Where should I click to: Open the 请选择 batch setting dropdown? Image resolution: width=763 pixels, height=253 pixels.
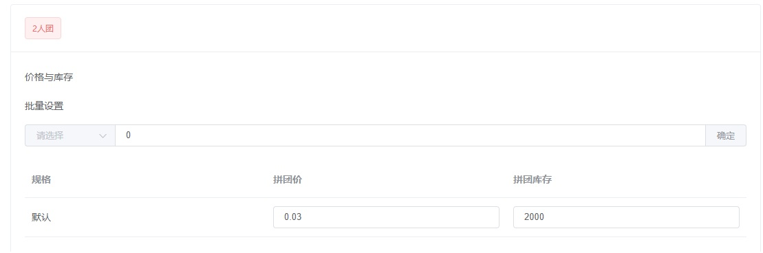click(70, 135)
